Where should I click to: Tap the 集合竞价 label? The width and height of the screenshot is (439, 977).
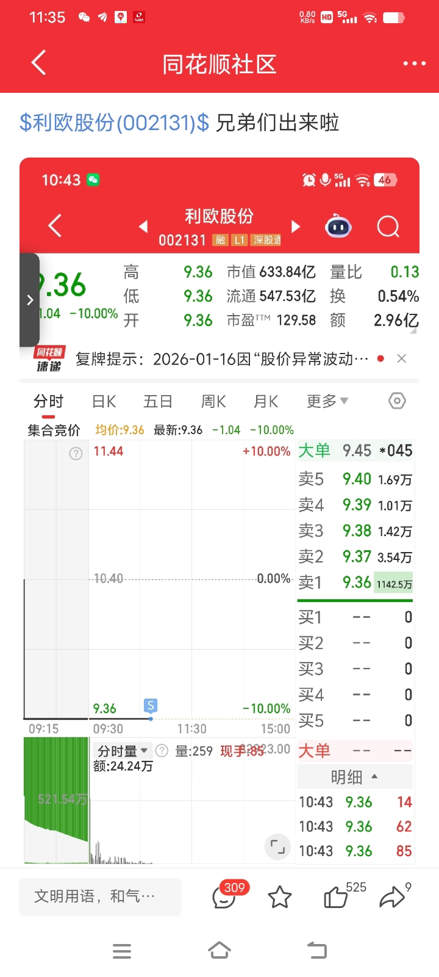pos(54,430)
